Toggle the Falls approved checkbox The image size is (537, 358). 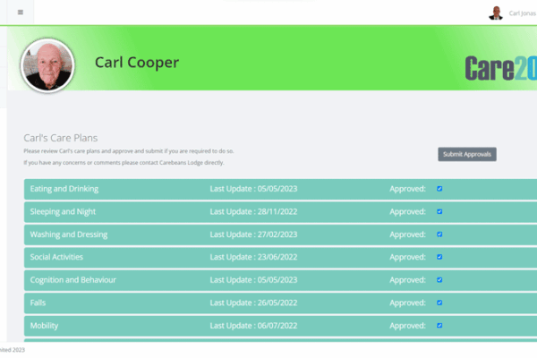click(x=439, y=303)
